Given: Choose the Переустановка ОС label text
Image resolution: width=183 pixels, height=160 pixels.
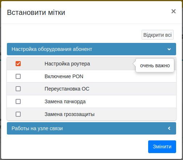Looking at the screenshot, I should tap(67, 89).
